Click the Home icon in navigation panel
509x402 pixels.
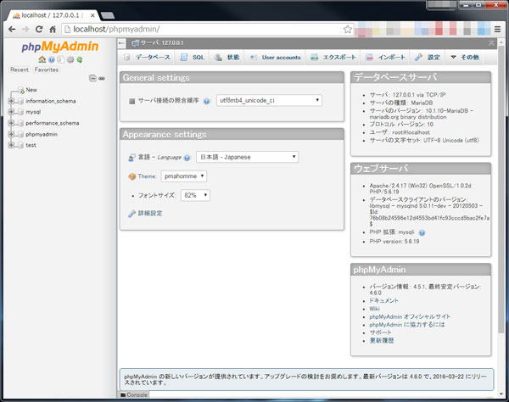click(42, 59)
